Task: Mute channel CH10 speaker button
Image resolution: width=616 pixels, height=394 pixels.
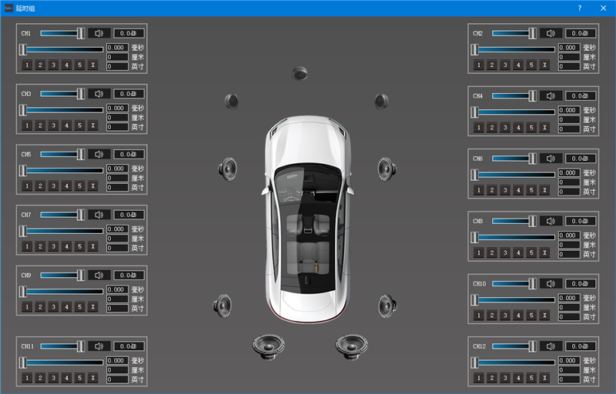Action: pos(551,284)
